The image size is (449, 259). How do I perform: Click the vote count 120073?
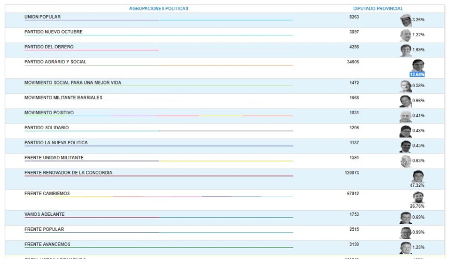pos(352,172)
